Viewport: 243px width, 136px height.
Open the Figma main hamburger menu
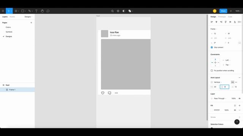pos(3,11)
